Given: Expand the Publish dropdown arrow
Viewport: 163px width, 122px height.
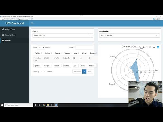Looking at the screenshot, I should coord(162,19).
